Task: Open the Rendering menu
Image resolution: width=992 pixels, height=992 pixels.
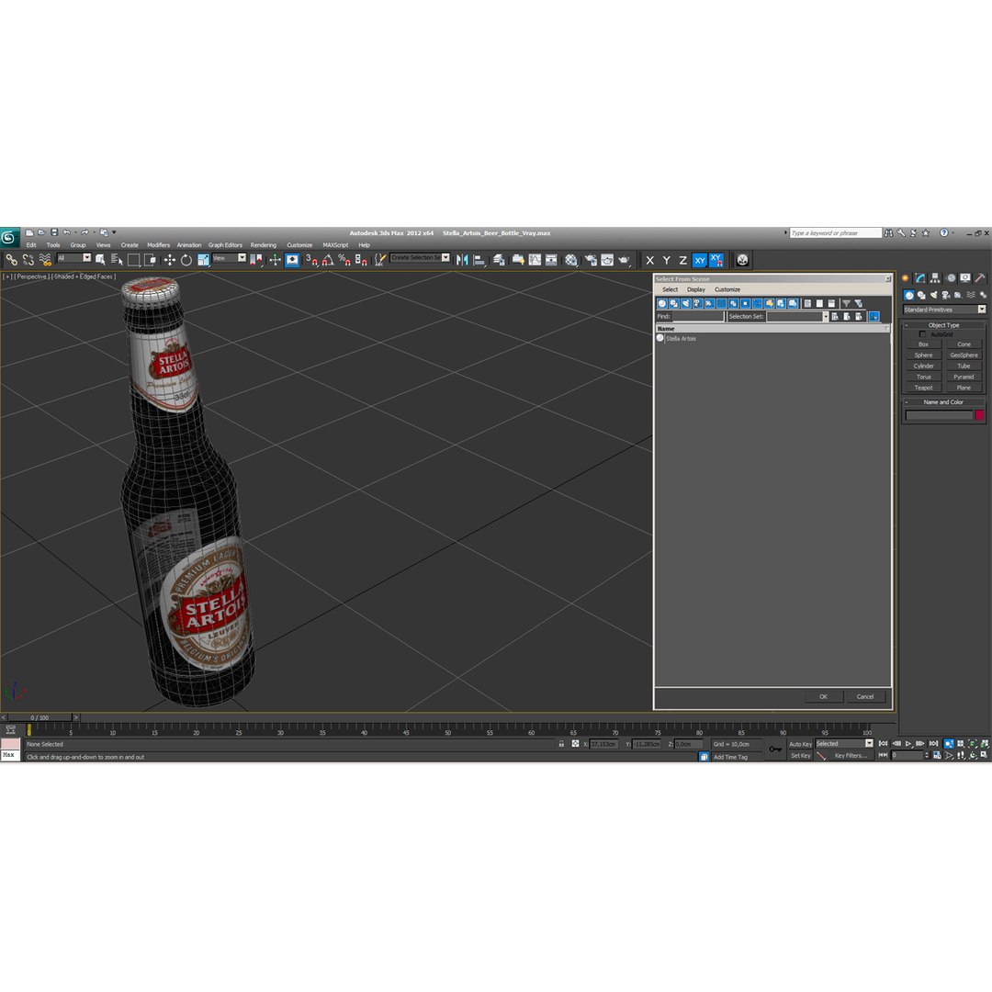Action: [264, 245]
